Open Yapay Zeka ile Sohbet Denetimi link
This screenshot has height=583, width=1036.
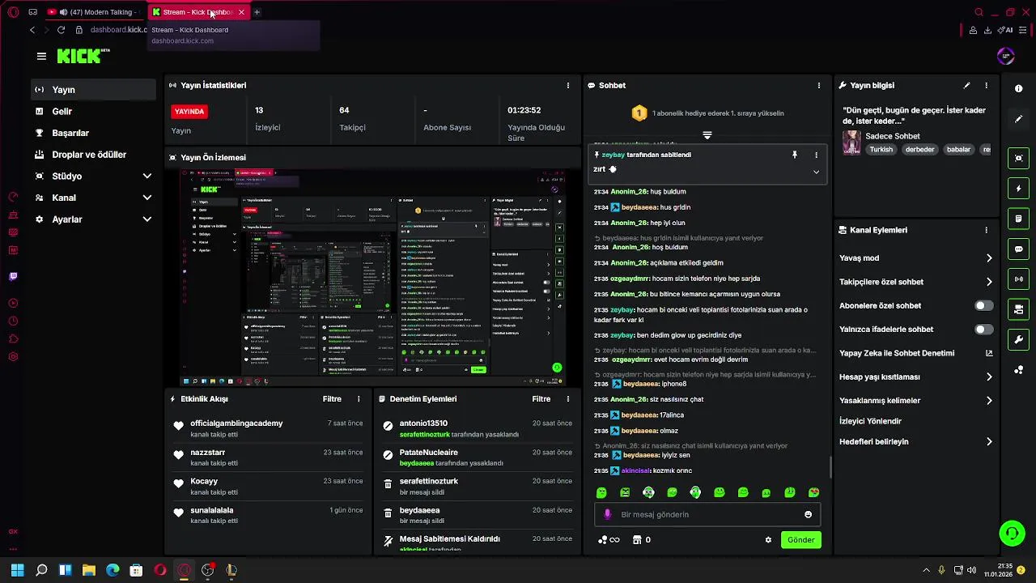point(989,353)
